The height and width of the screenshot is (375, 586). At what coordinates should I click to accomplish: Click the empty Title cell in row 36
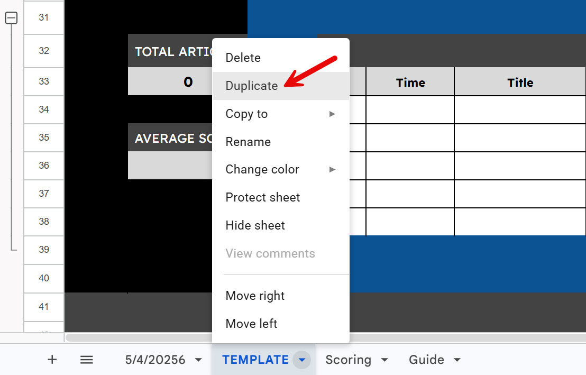click(x=520, y=166)
